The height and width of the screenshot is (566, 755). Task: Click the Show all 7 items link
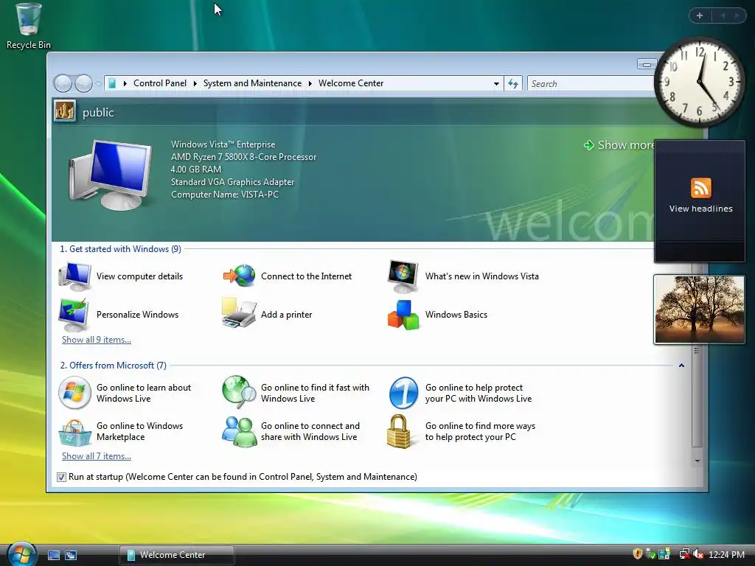97,456
